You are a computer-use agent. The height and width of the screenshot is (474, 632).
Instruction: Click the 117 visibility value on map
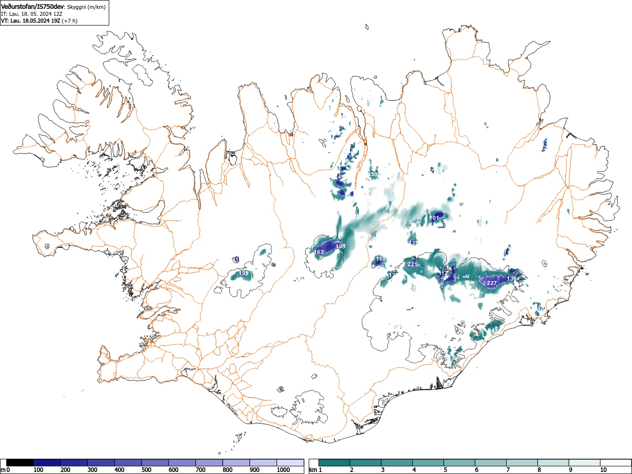pyautogui.click(x=444, y=274)
